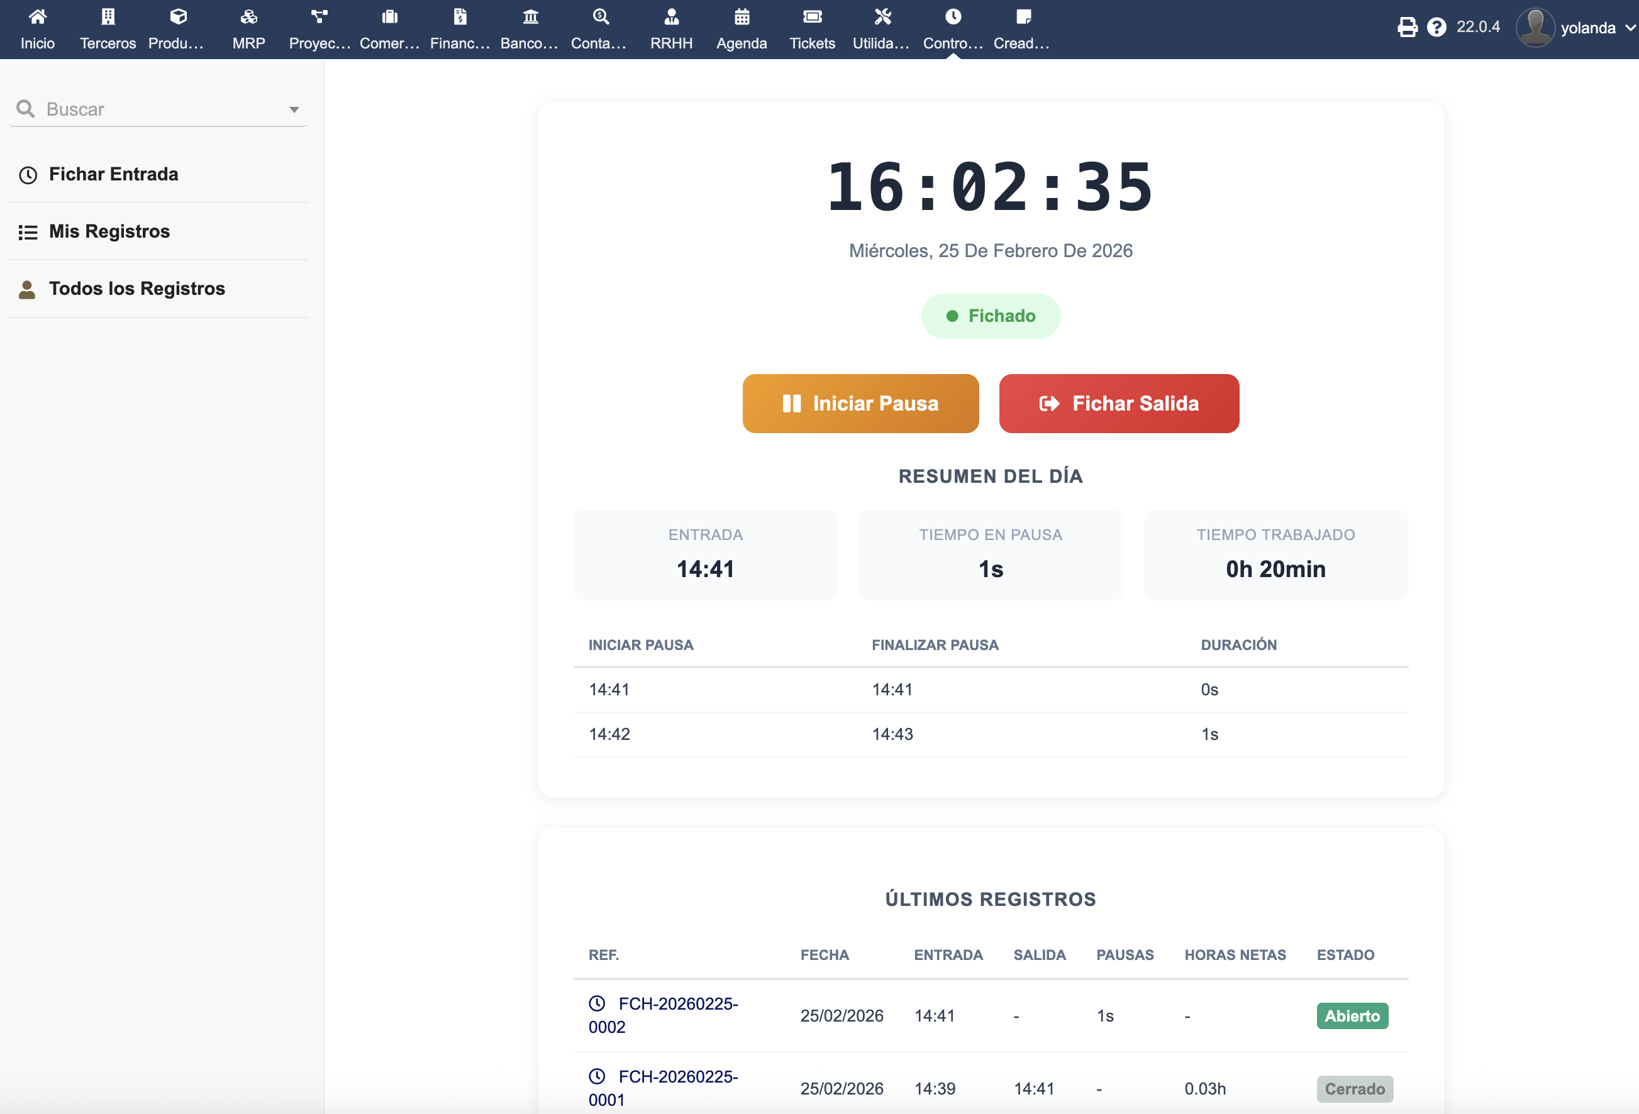
Task: Click the Inicio home icon
Action: click(x=37, y=17)
